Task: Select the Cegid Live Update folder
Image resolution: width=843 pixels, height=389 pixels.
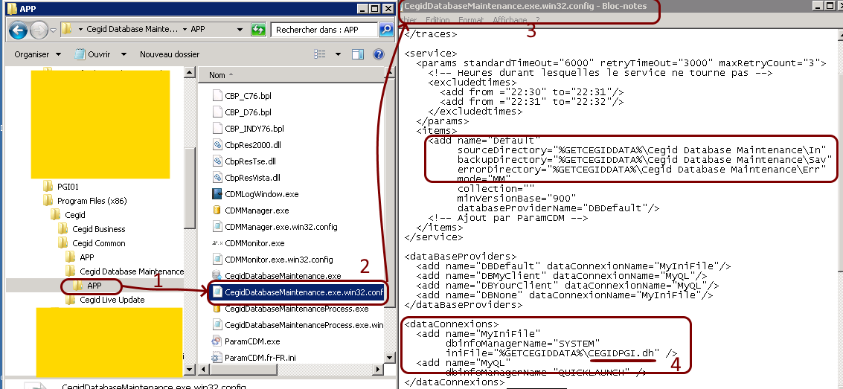Action: click(112, 300)
